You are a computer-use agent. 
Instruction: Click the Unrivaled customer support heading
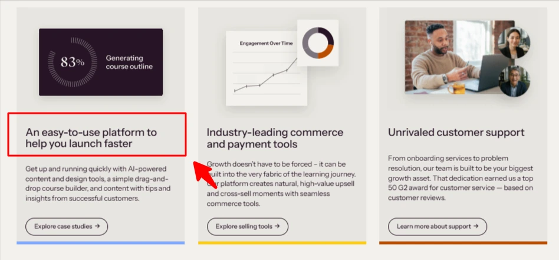click(x=456, y=132)
